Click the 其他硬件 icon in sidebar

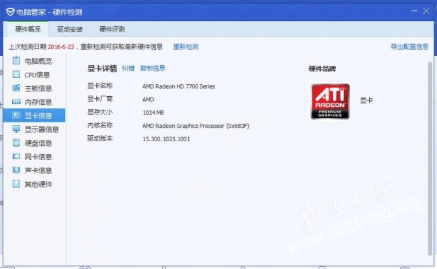pyautogui.click(x=16, y=184)
